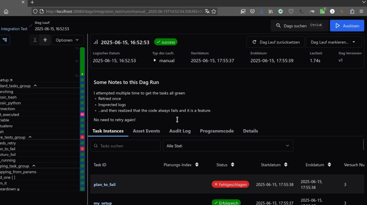The height and width of the screenshot is (205, 367).
Task: Click the skipped status cell for t_executed
Action: point(82,114)
